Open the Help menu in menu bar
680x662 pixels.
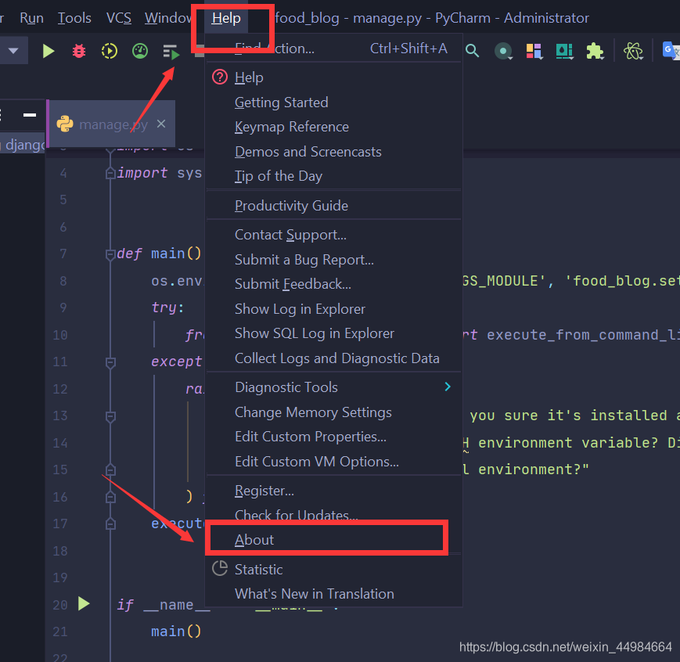(x=226, y=18)
